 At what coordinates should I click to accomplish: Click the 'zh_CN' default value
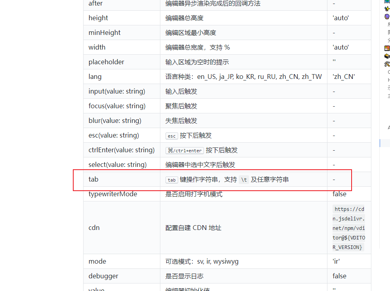click(344, 77)
